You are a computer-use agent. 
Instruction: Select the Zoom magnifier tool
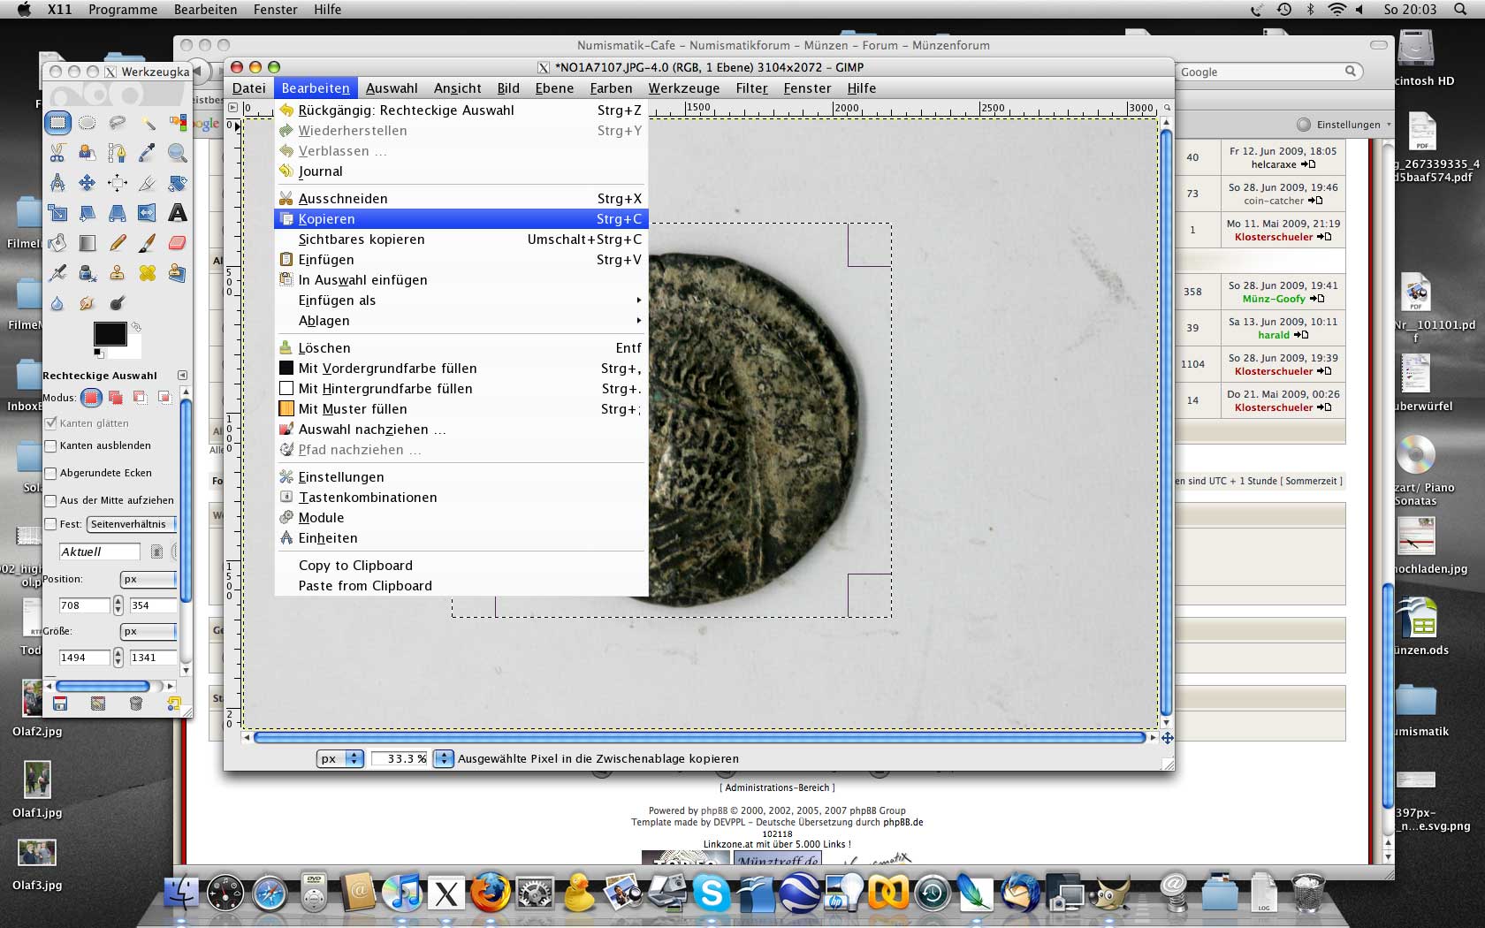click(x=177, y=153)
